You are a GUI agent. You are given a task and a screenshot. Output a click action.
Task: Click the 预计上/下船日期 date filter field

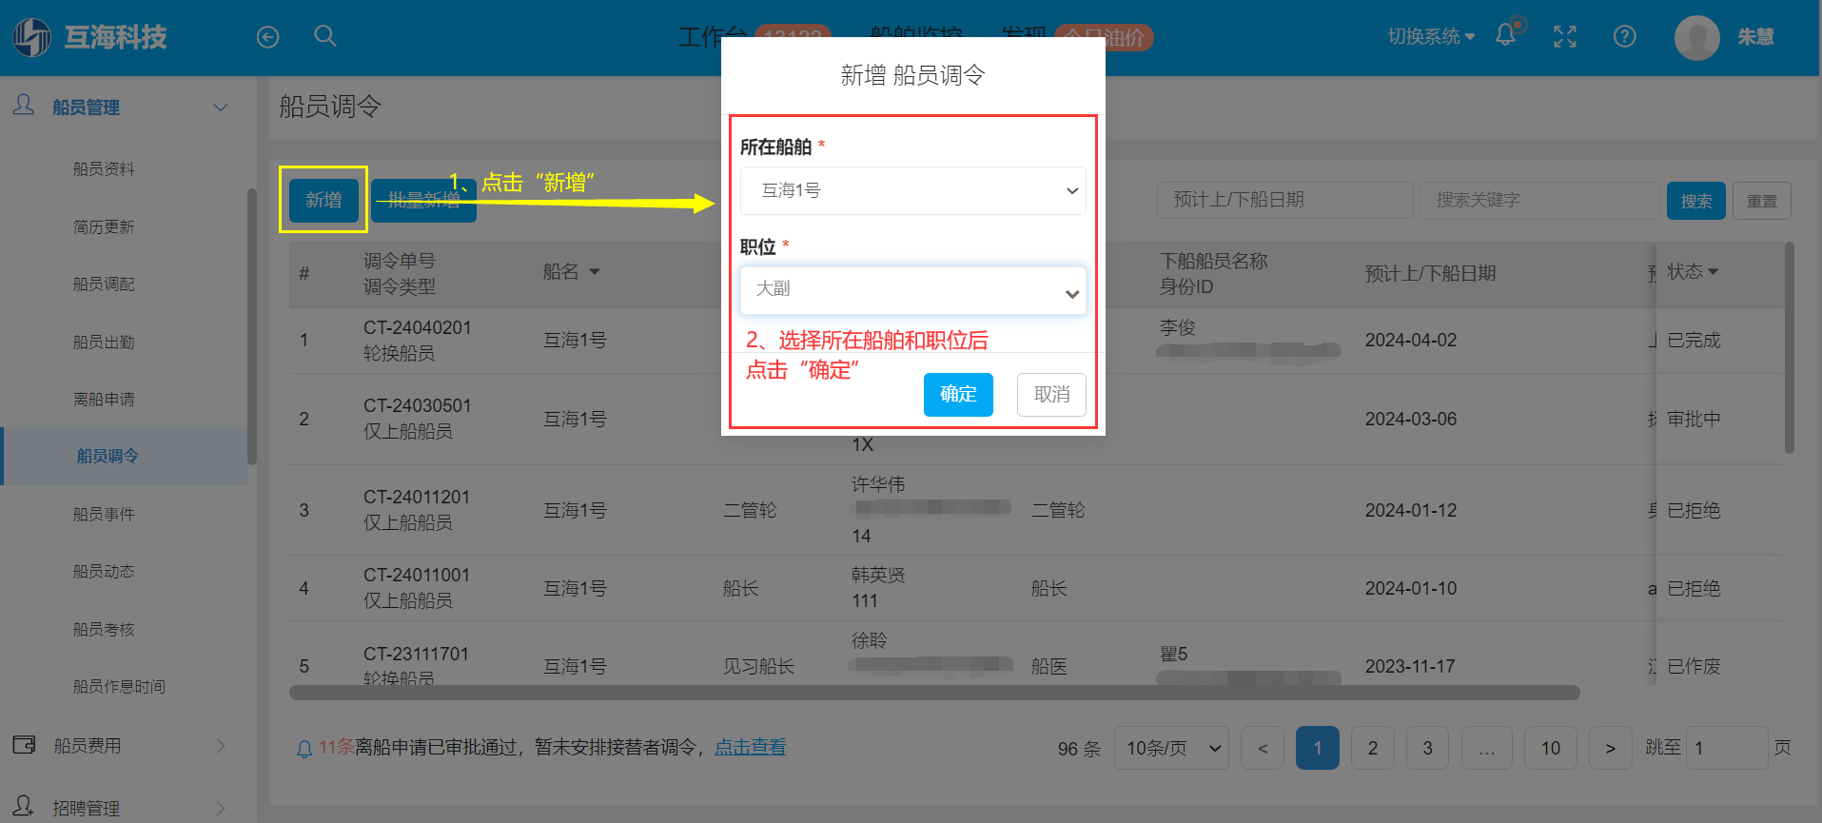(x=1284, y=200)
